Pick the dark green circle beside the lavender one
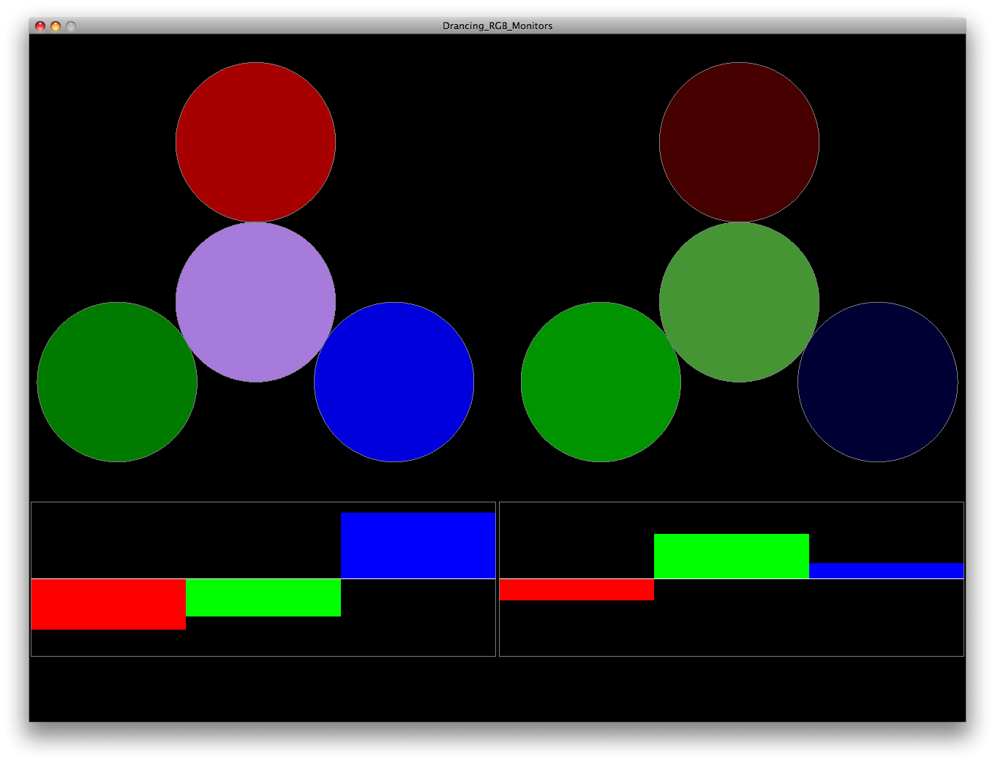Image resolution: width=995 pixels, height=762 pixels. (117, 382)
